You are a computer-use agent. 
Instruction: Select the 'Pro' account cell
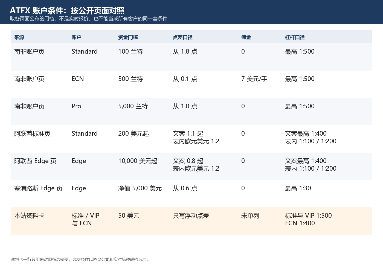[x=76, y=106]
